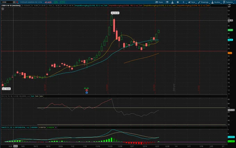Click the detach chart window icon

point(167,2)
